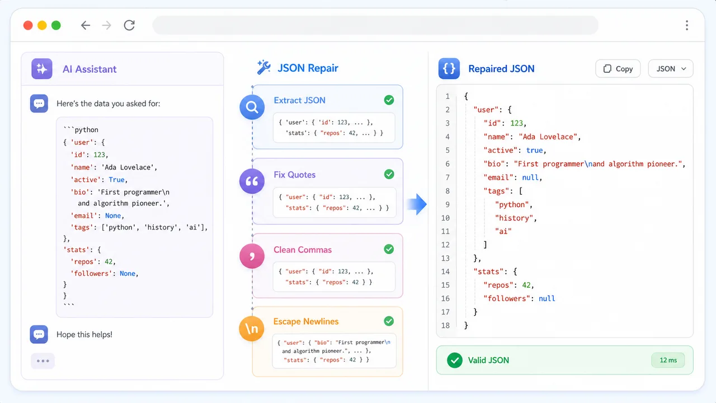
Task: Click the browser forward arrow
Action: tap(107, 25)
